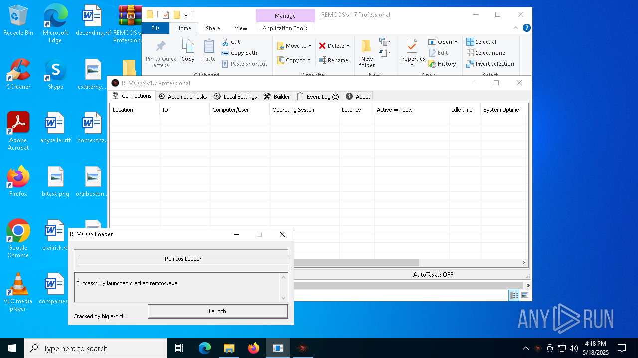Switch to the View ribbon tab

pos(241,28)
